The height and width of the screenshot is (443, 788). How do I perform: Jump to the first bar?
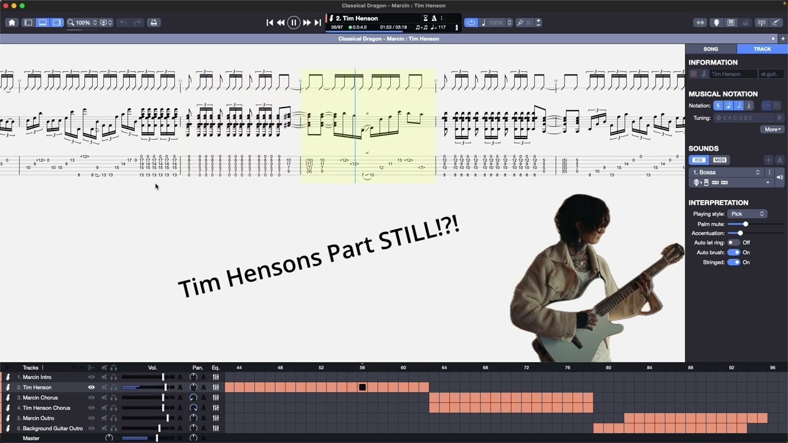pyautogui.click(x=270, y=23)
